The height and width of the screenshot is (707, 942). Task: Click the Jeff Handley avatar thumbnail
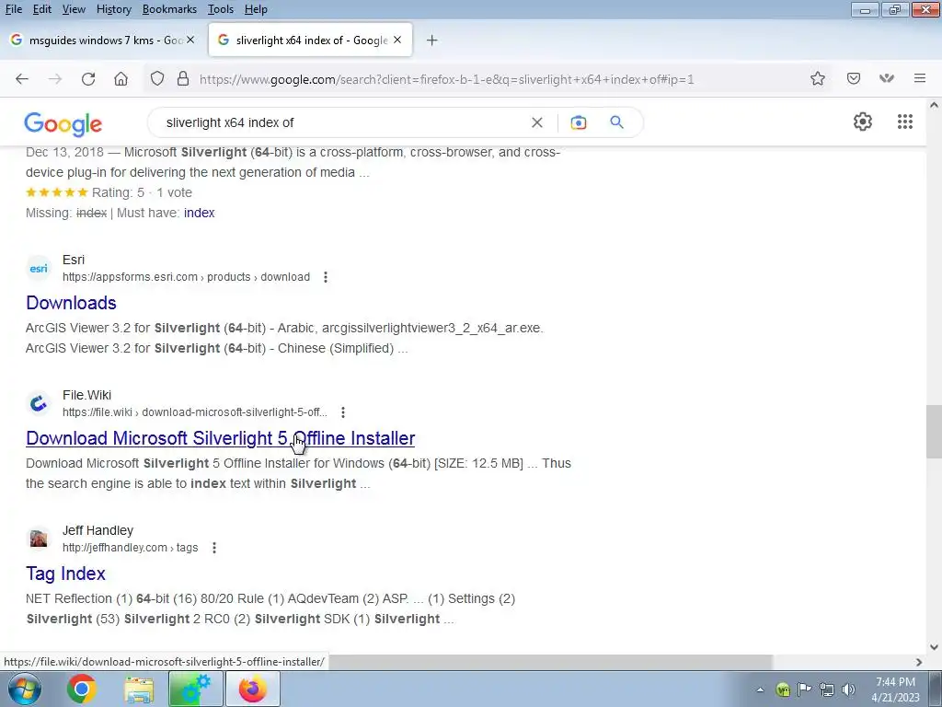39,539
